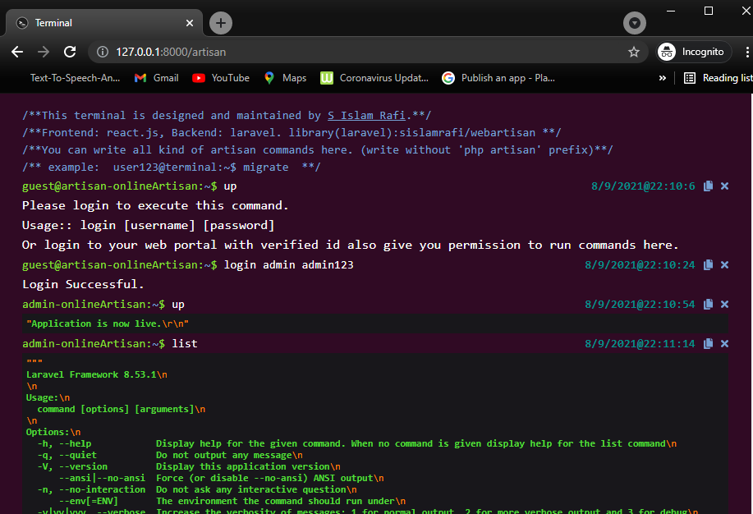753x514 pixels.
Task: Open Chrome's three-dot menu
Action: (746, 51)
